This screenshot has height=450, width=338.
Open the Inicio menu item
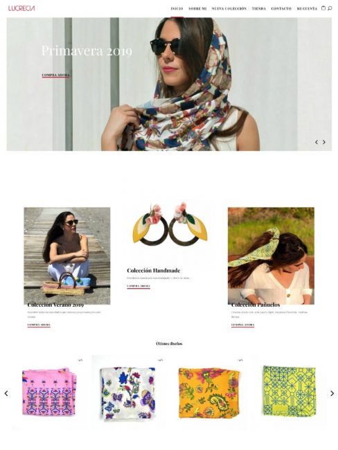point(177,8)
